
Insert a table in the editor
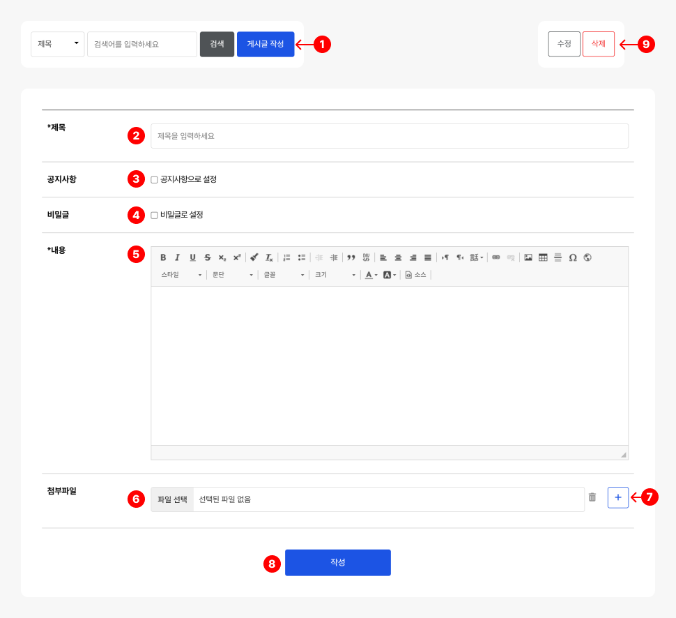click(x=543, y=257)
